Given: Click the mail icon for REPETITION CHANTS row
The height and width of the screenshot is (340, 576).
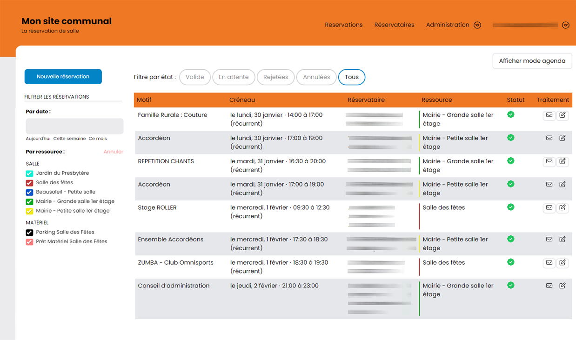Looking at the screenshot, I should pyautogui.click(x=549, y=161).
